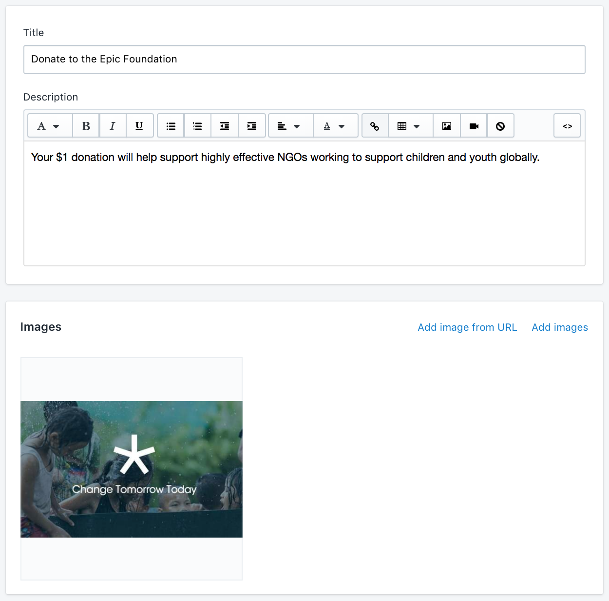This screenshot has height=601, width=609.
Task: Insert a bulleted list
Action: coord(171,126)
